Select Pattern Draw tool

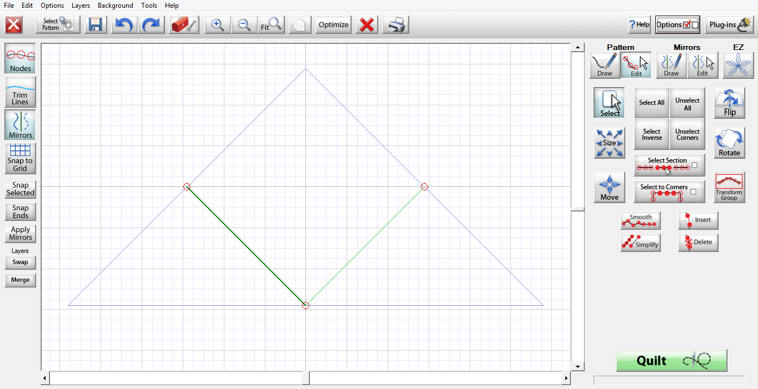pyautogui.click(x=605, y=65)
